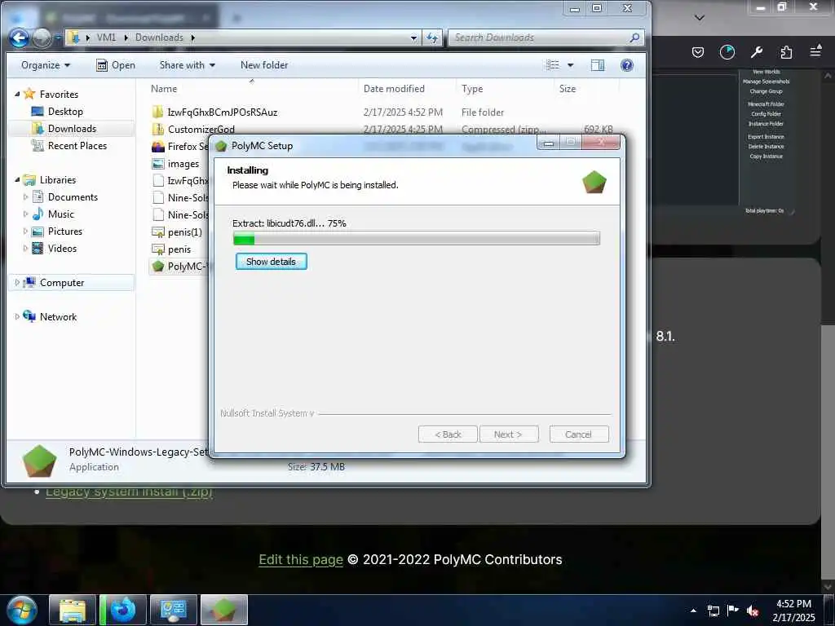
Task: Click the Windows Start orb
Action: click(21, 610)
